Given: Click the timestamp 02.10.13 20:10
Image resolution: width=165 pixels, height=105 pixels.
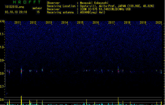Looking at the screenshot, I should pyautogui.click(x=16, y=12).
